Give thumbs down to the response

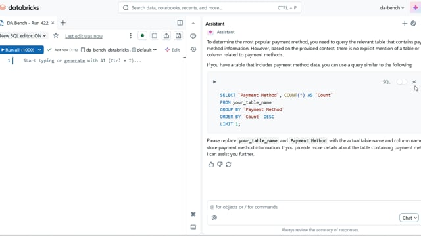click(x=220, y=165)
